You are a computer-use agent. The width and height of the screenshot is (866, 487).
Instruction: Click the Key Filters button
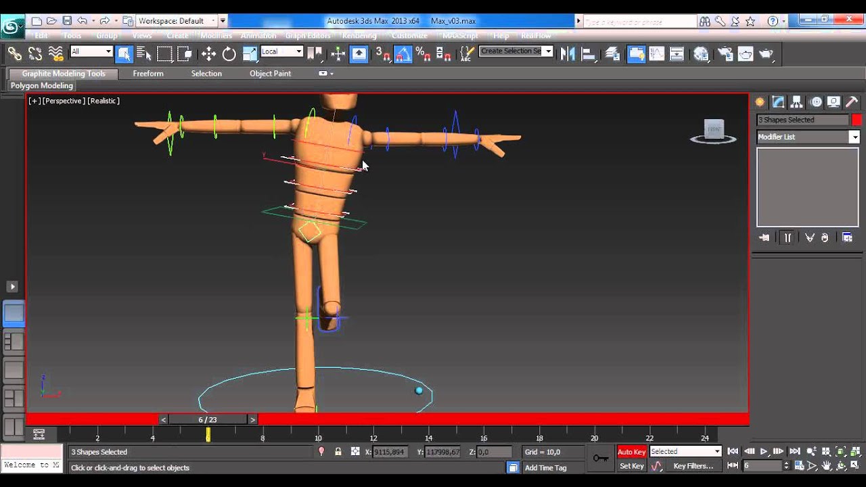pyautogui.click(x=693, y=466)
